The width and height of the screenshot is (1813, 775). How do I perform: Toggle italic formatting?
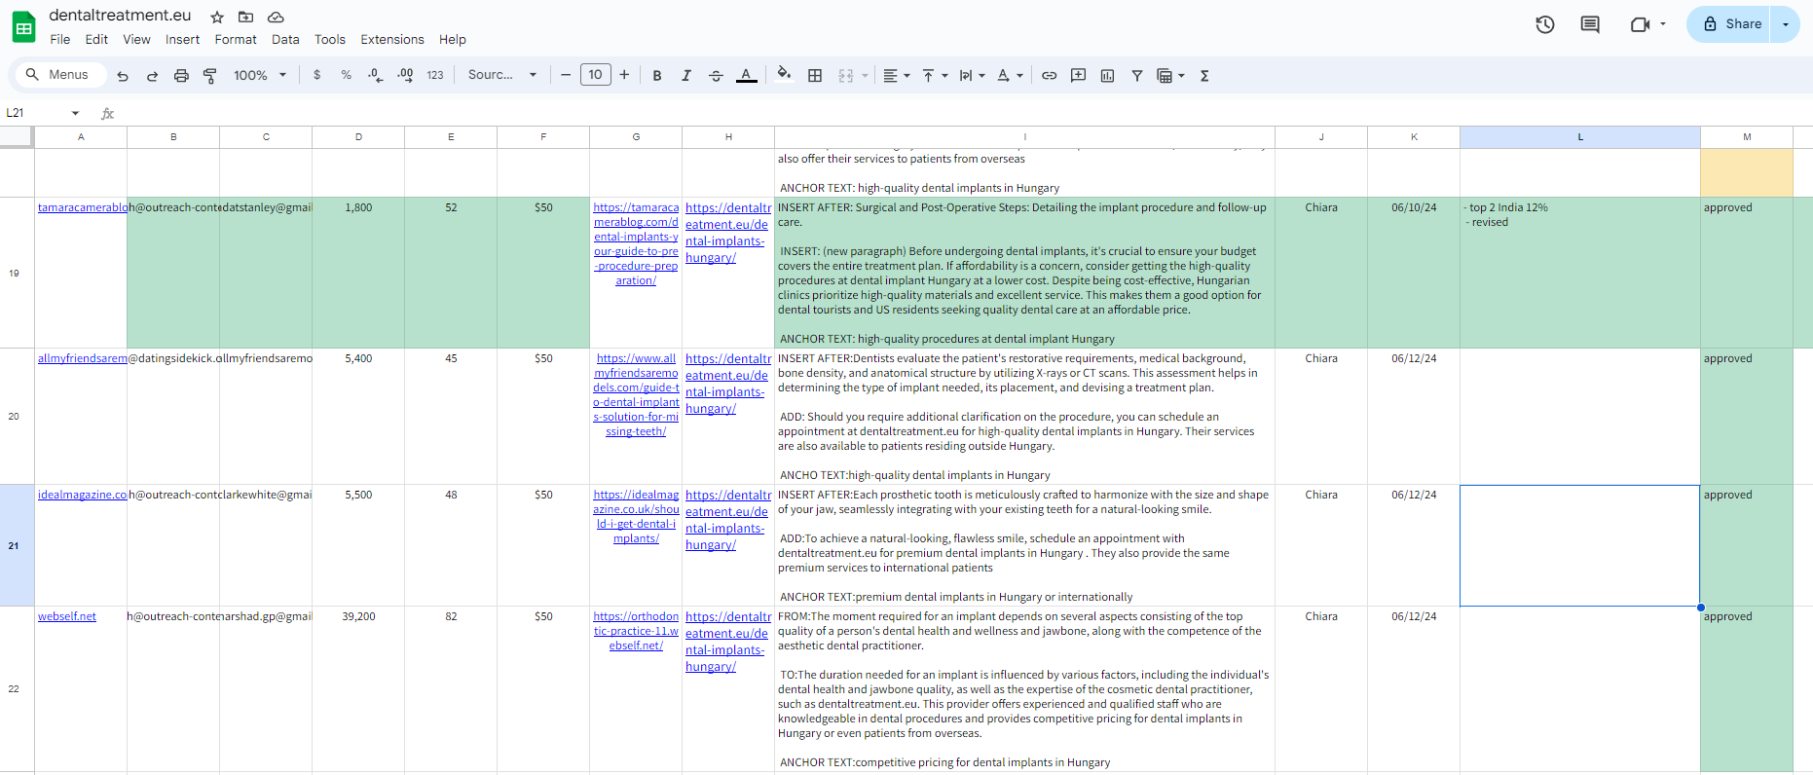tap(686, 75)
